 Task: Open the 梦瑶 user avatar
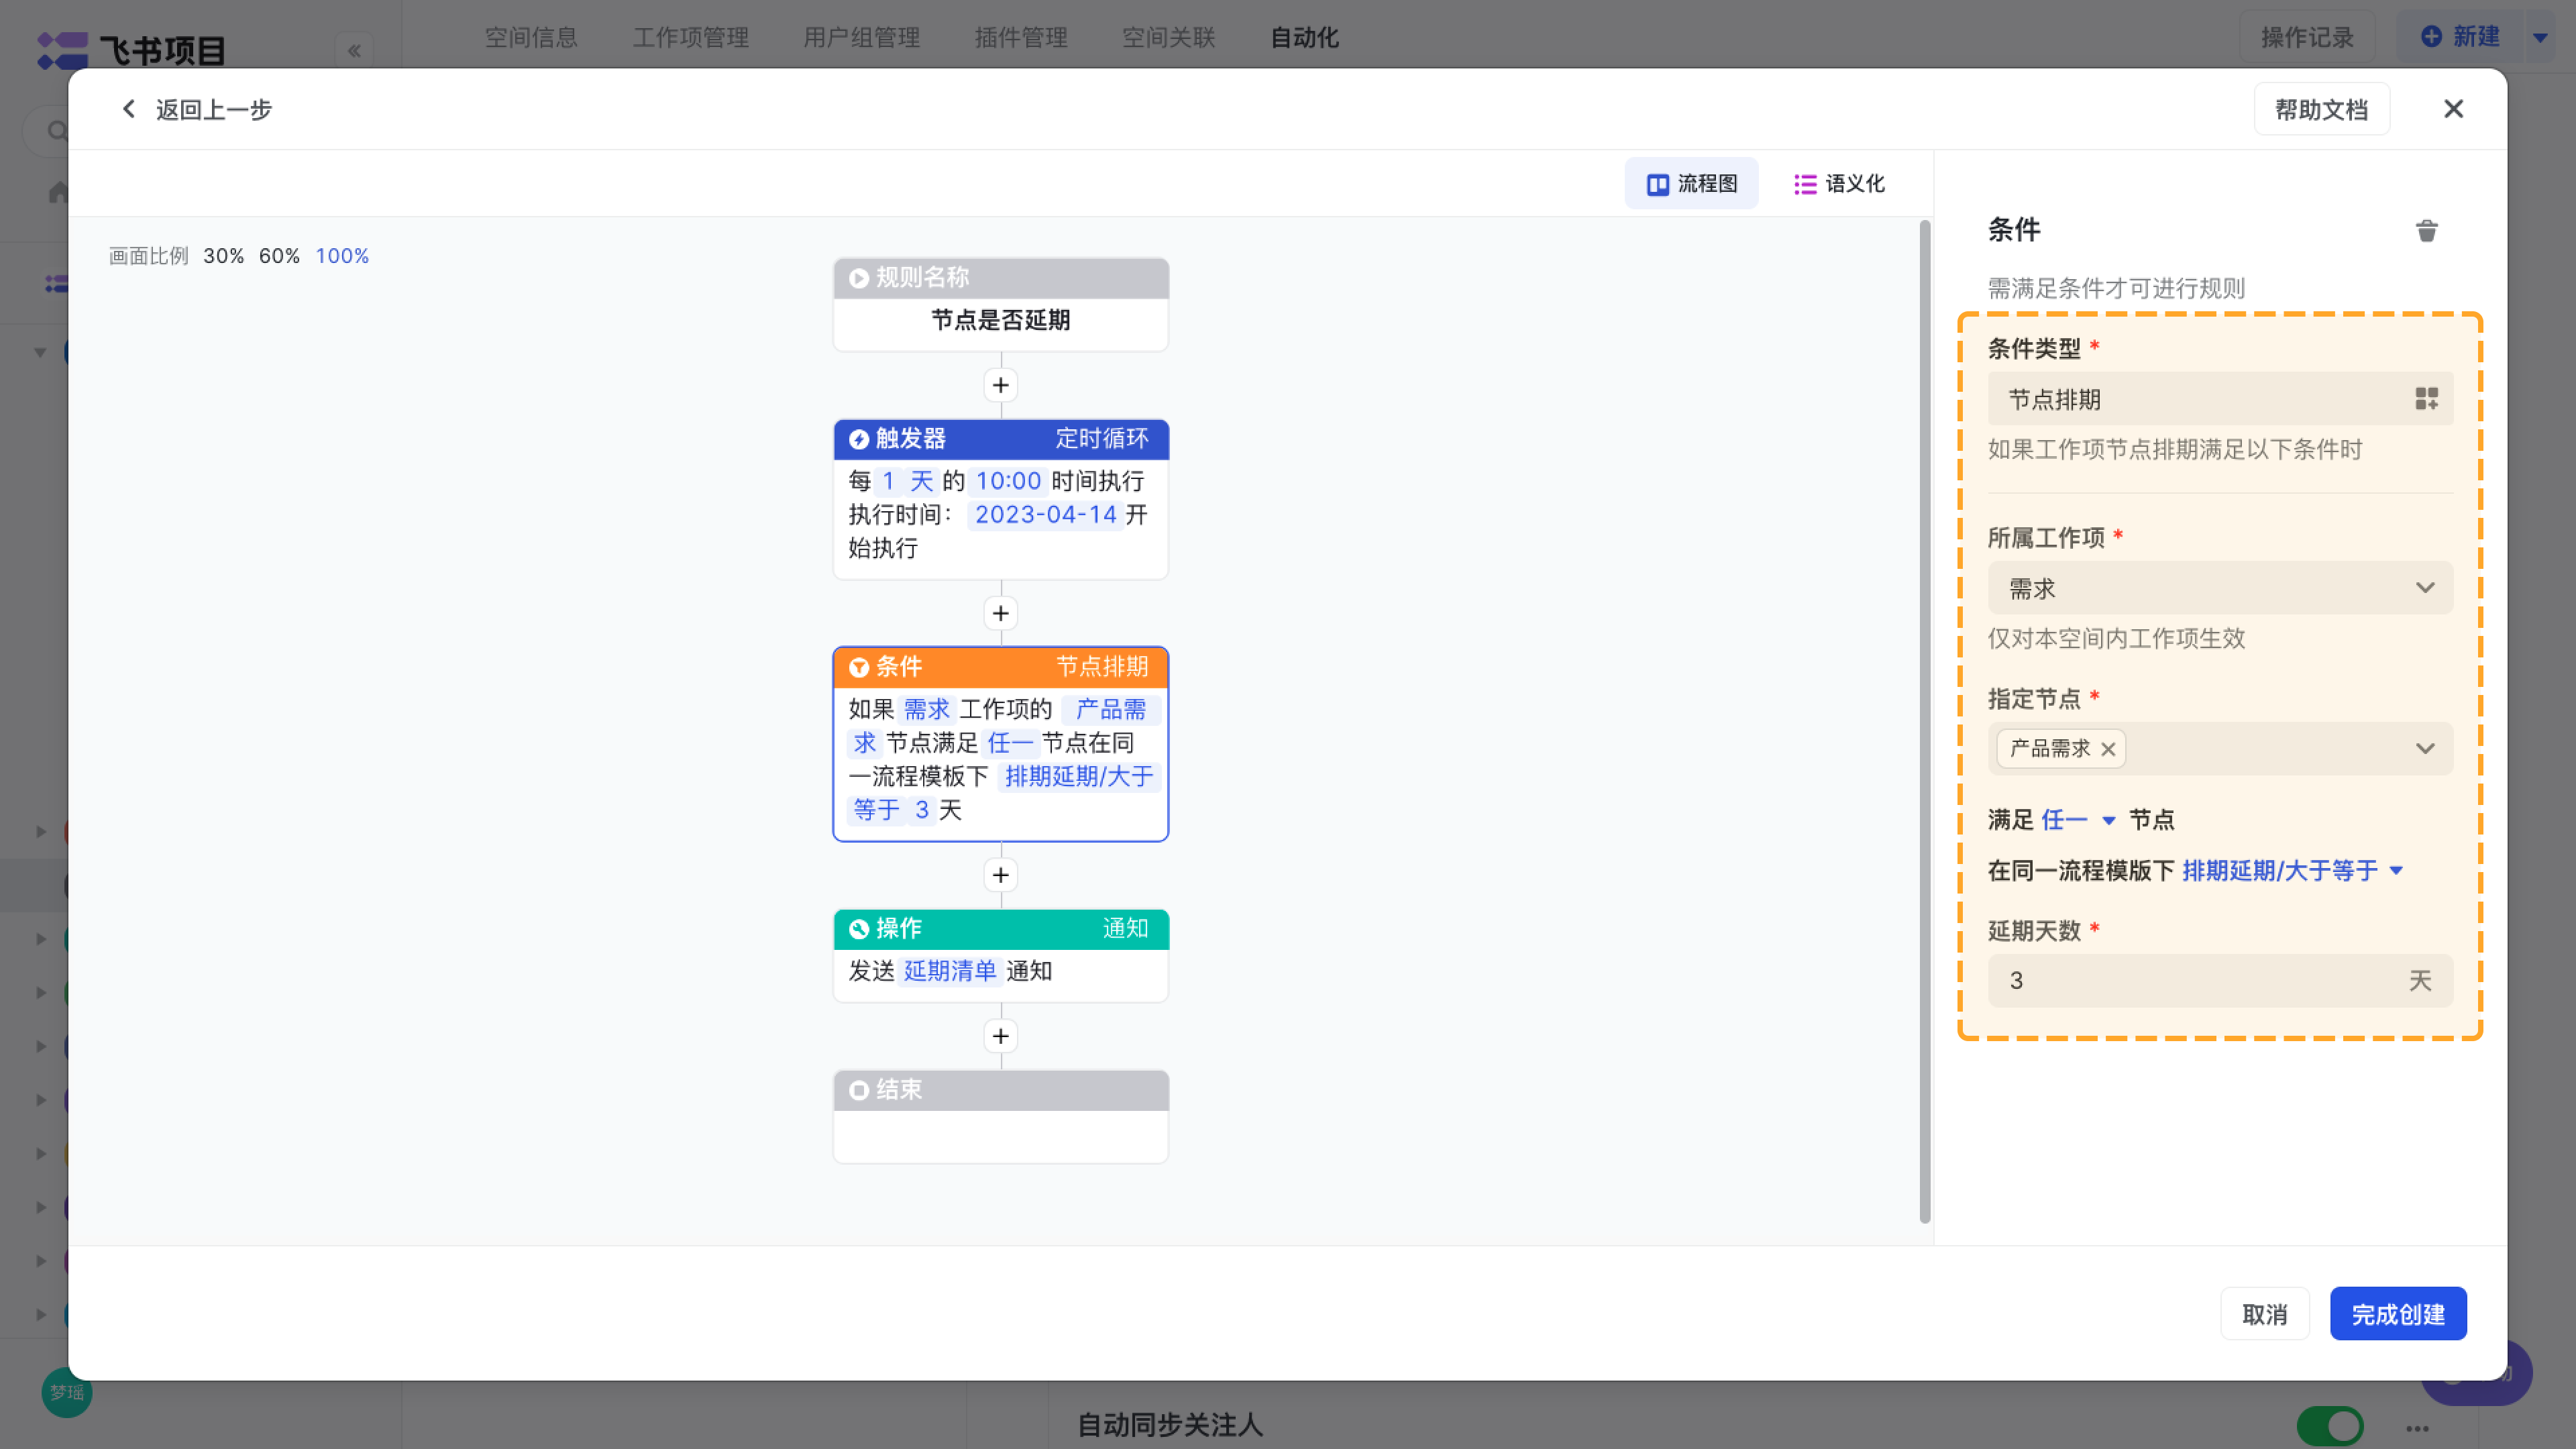coord(67,1392)
